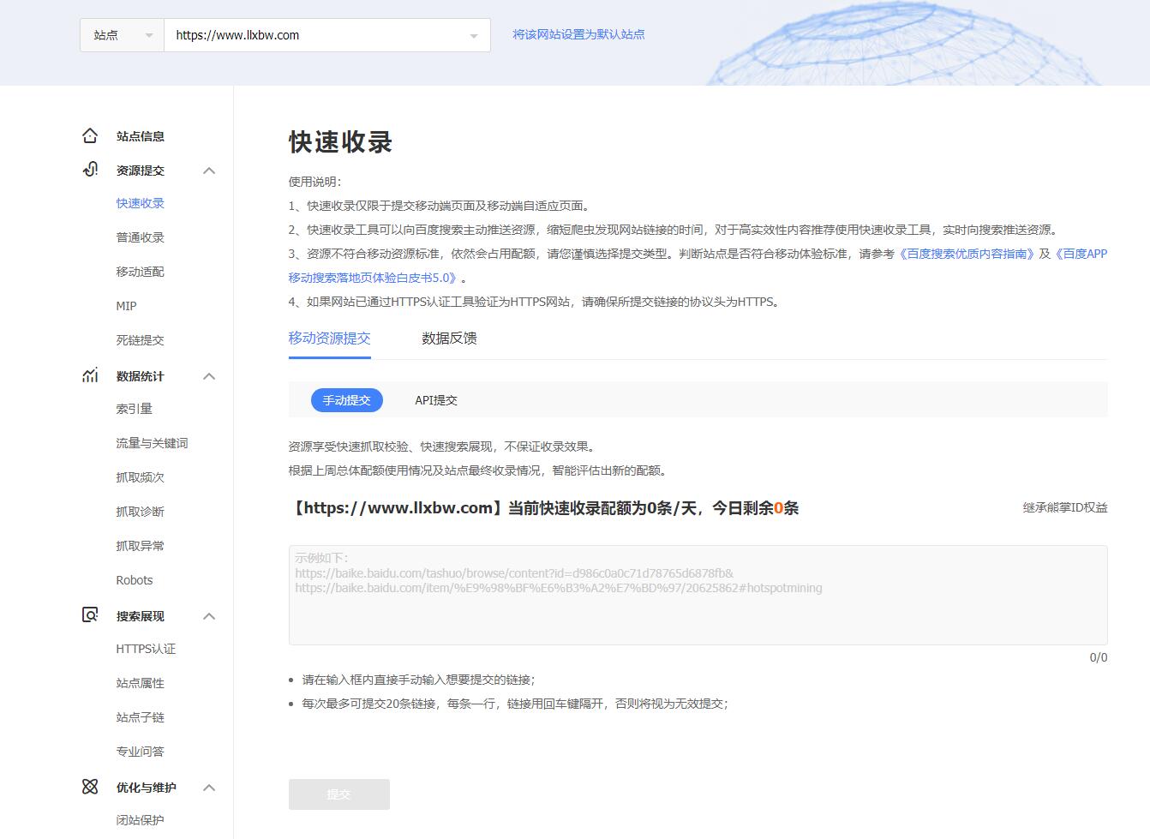
Task: Open Robots sidebar item
Action: pyautogui.click(x=135, y=580)
